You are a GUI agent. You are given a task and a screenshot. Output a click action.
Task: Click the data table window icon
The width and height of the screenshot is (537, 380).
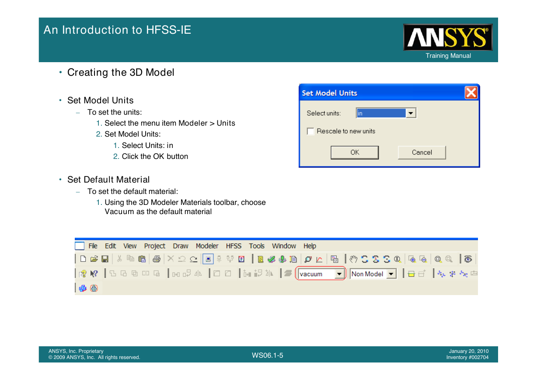[x=335, y=259]
